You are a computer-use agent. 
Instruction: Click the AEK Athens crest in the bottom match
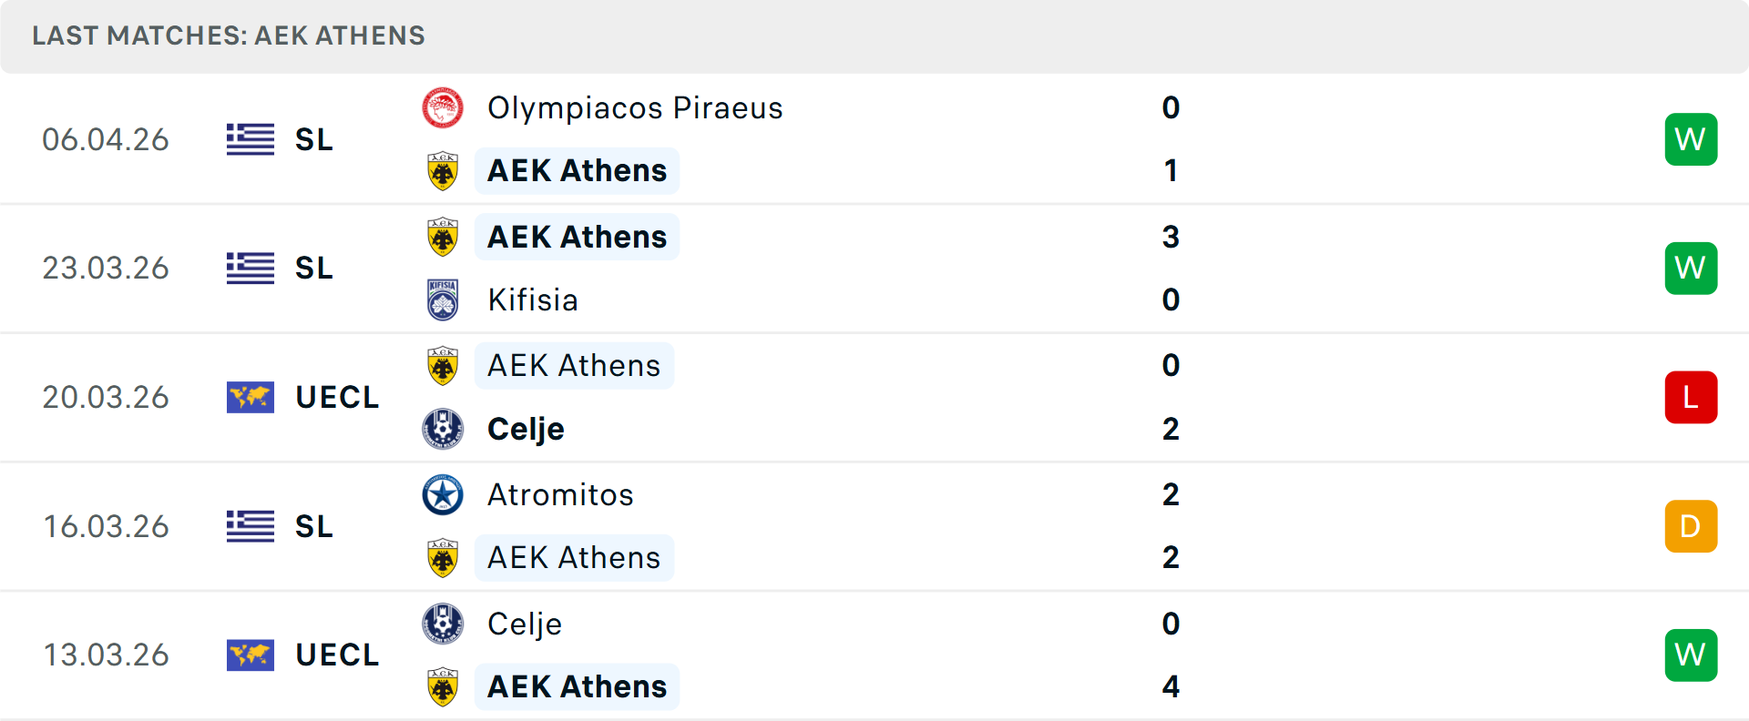[443, 685]
